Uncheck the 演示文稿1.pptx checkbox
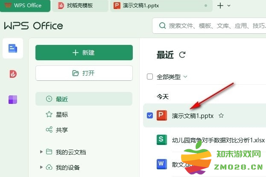The height and width of the screenshot is (177, 266). [149, 115]
